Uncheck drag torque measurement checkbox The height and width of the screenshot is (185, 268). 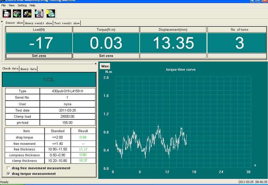tap(8, 174)
